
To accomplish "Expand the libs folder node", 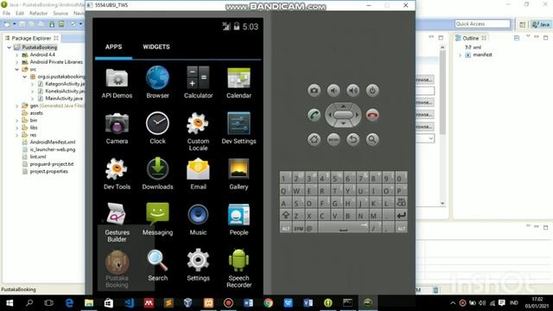I will pos(16,128).
